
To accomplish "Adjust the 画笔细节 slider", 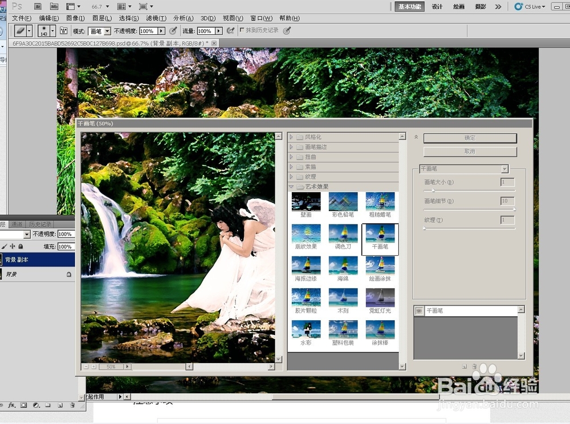I will [x=514, y=209].
